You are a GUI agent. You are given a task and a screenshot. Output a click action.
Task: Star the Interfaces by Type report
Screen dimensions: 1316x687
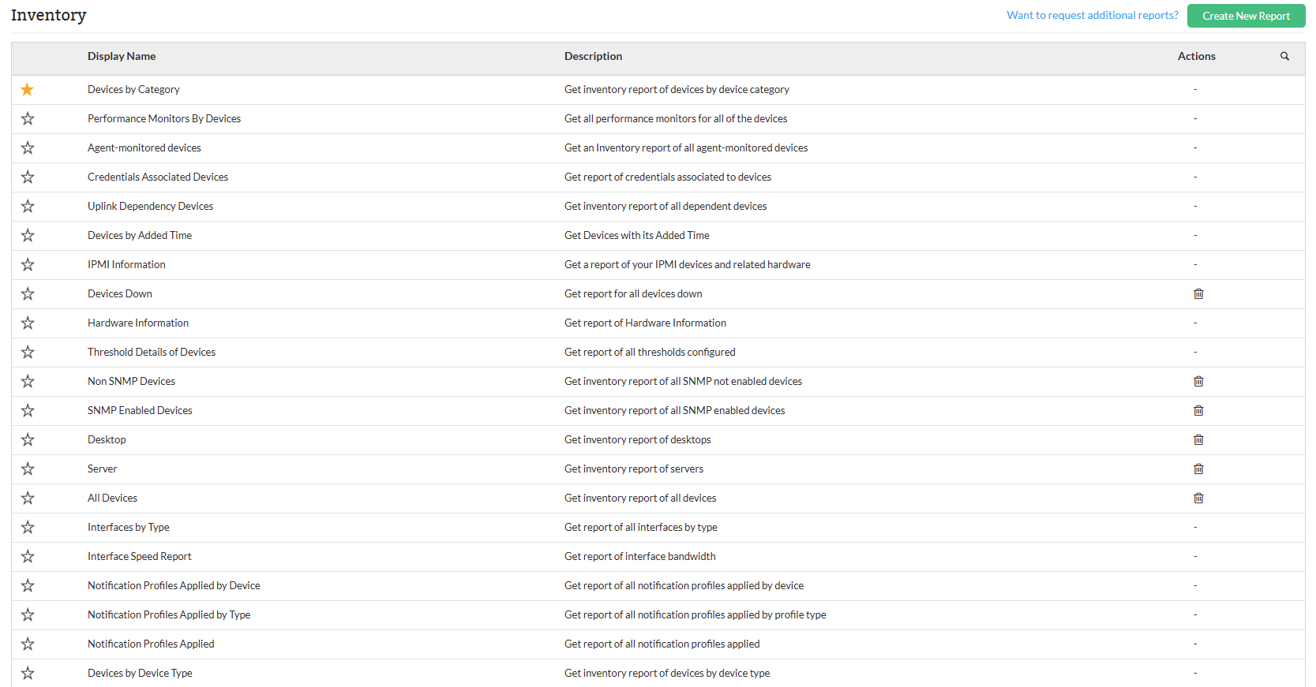[28, 527]
